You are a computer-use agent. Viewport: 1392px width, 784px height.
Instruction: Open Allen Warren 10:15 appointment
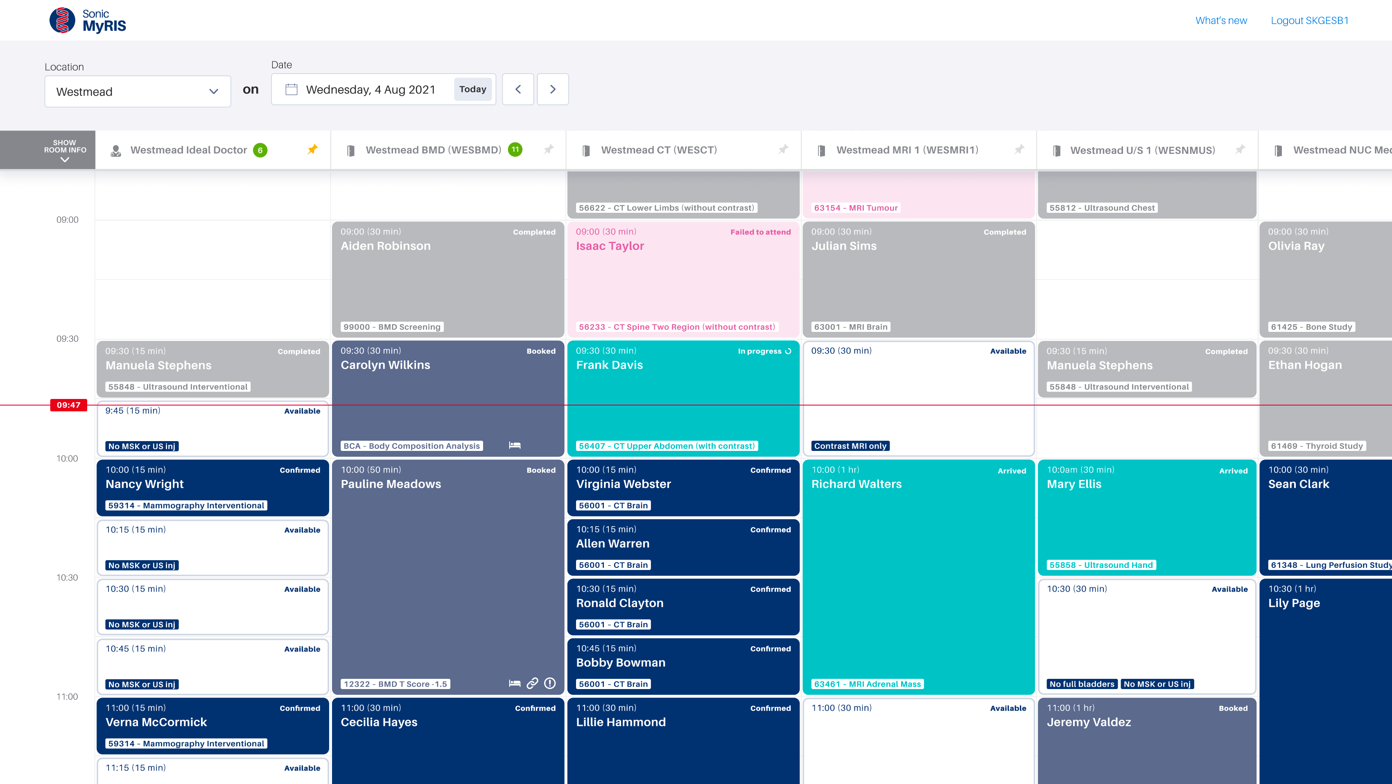[683, 547]
